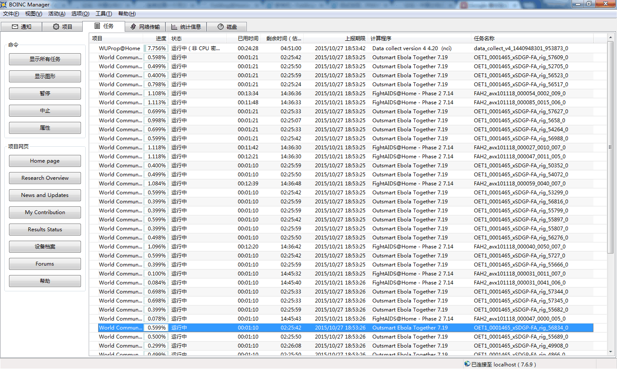Open the 选项(O) menu

[80, 14]
